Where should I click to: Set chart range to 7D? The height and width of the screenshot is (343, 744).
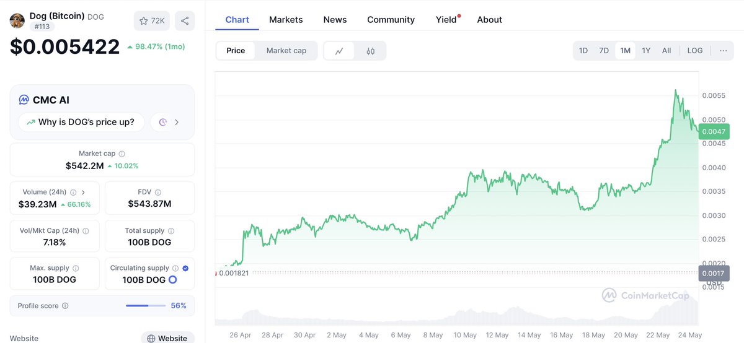604,51
